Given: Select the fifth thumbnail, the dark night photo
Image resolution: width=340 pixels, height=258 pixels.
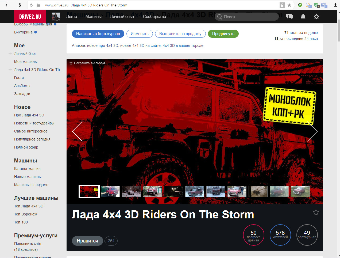Looking at the screenshot, I should coord(174,192).
